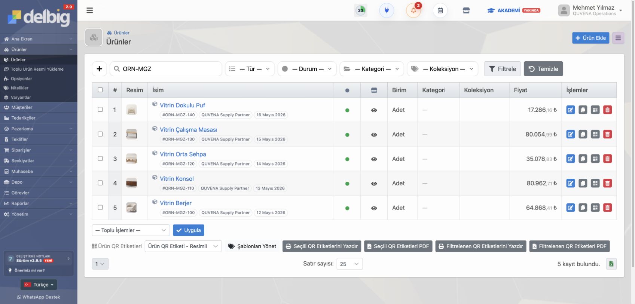This screenshot has width=635, height=304.
Task: Select the Vitrin Berjer row checkbox
Action: [100, 207]
